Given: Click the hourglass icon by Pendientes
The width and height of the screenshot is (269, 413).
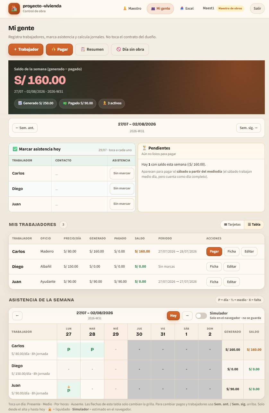Looking at the screenshot, I should coord(144,148).
